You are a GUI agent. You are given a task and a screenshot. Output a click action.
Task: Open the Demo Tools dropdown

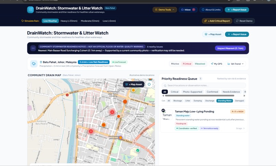click(165, 10)
